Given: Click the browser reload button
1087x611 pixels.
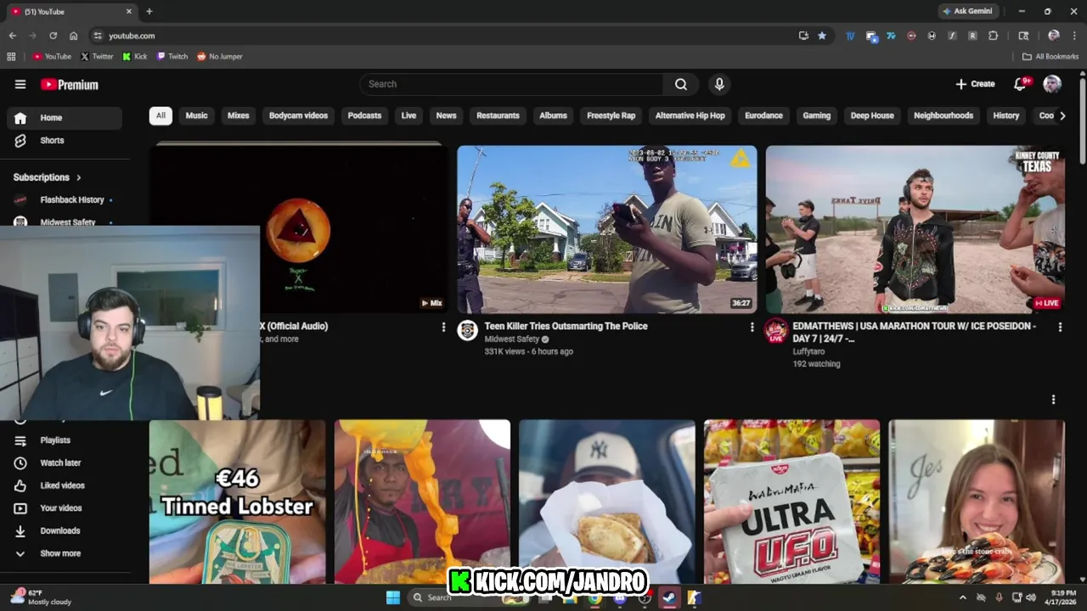Looking at the screenshot, I should tap(53, 36).
